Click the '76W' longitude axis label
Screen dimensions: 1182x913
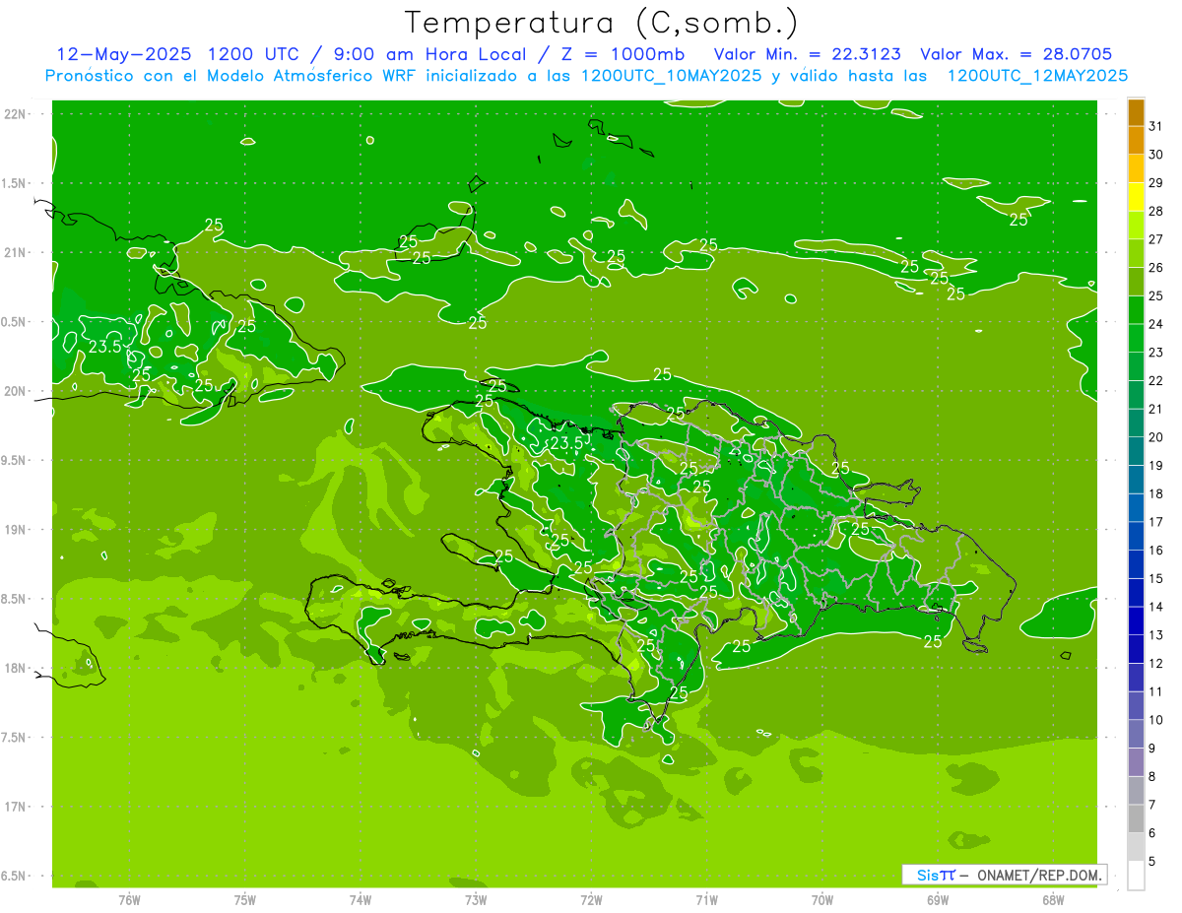click(x=129, y=899)
